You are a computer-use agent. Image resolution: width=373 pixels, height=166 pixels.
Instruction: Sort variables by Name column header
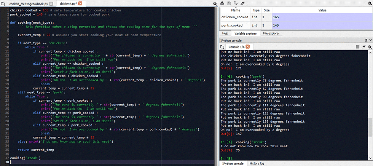point(236,10)
